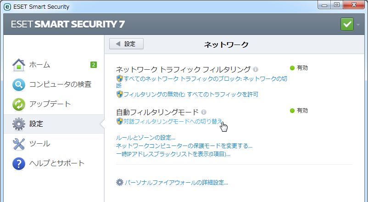
Task: Select コンピュータの検査 in the sidebar
Action: coord(60,84)
